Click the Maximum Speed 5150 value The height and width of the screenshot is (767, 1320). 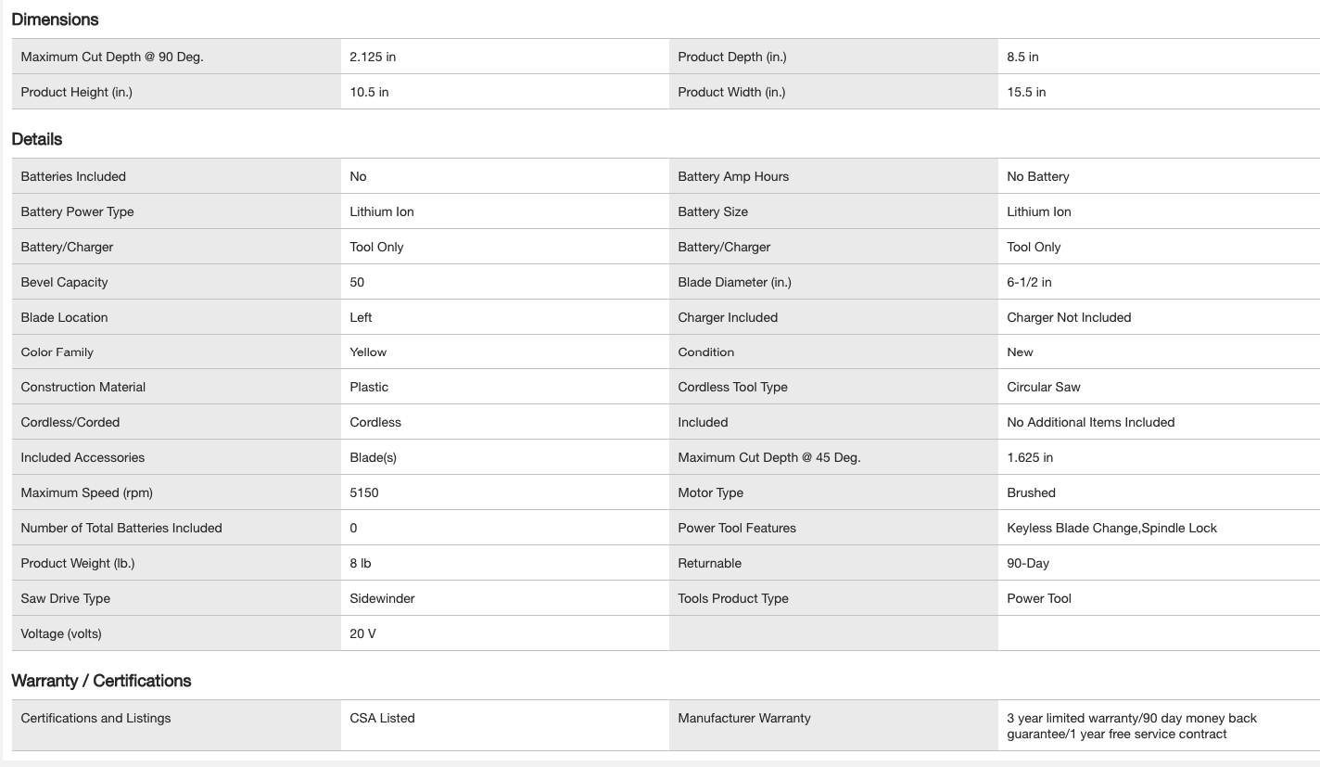coord(364,492)
